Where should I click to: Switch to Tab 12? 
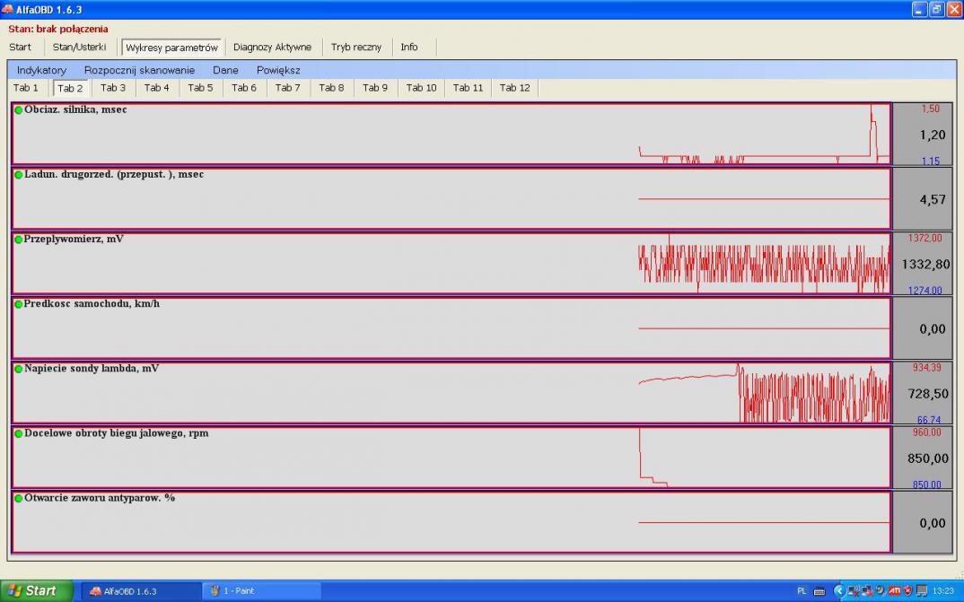click(x=514, y=88)
